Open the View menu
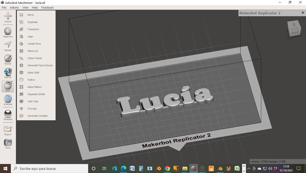The image size is (306, 173). (25, 7)
